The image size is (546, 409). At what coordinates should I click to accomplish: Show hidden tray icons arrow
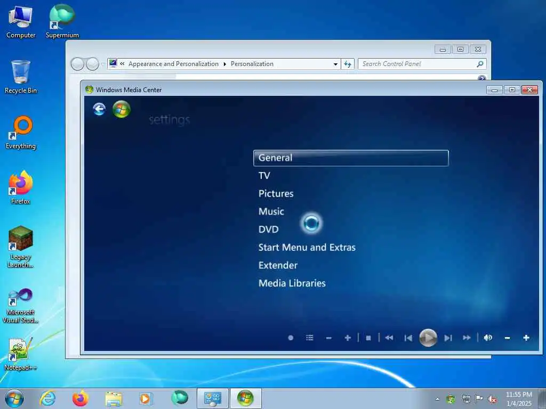pyautogui.click(x=437, y=399)
